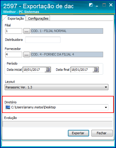Open Fornecedor search with ellipsis button
Image resolution: width=116 pixels, height=148 pixels.
[x=27, y=54]
